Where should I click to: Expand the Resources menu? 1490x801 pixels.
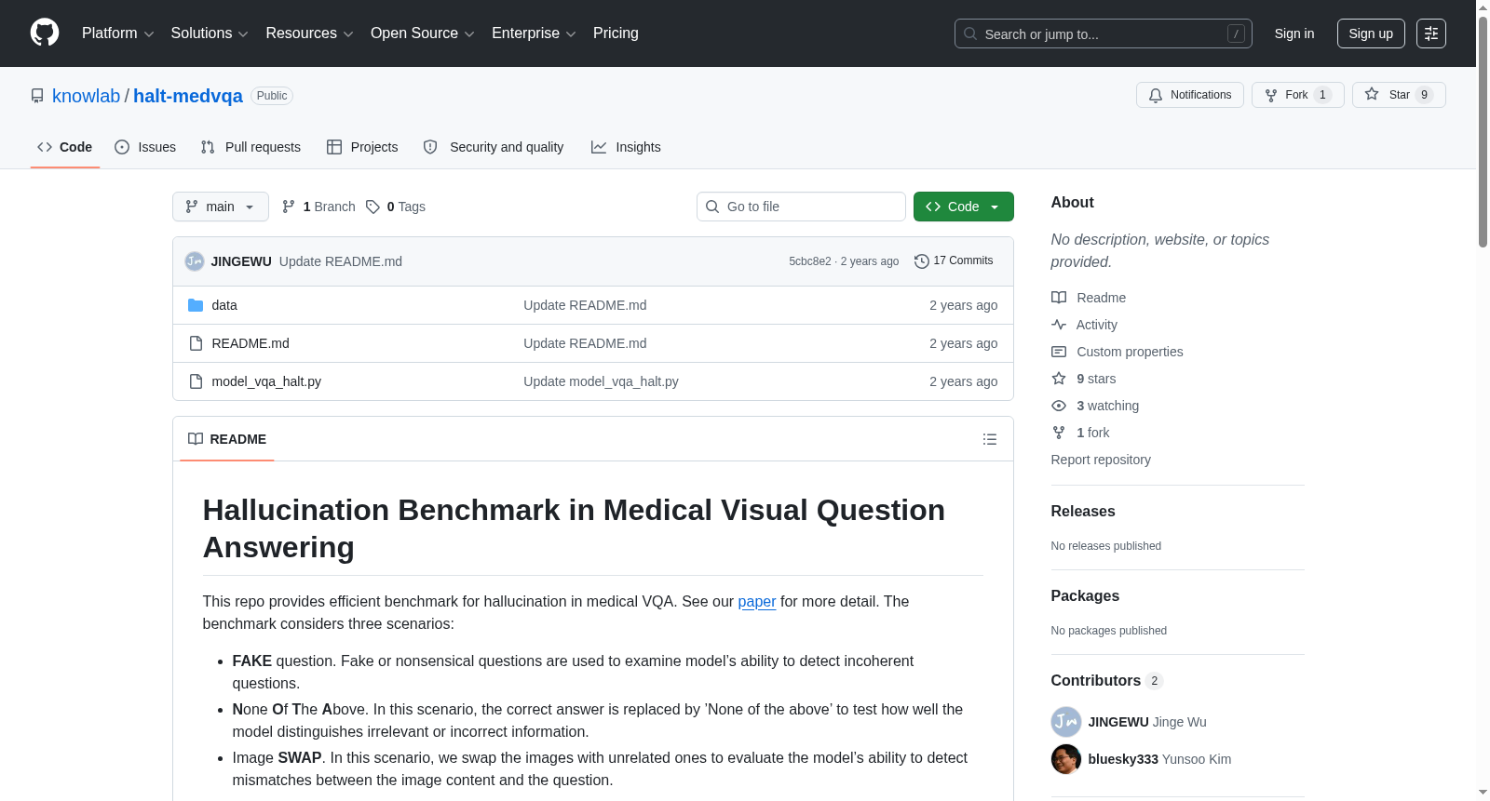coord(309,33)
